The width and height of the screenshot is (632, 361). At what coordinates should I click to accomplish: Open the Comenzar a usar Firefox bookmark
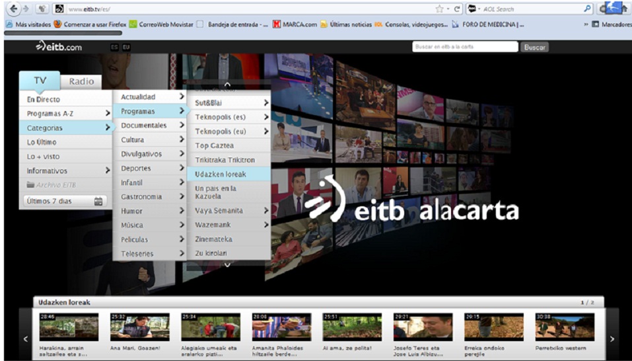click(90, 24)
